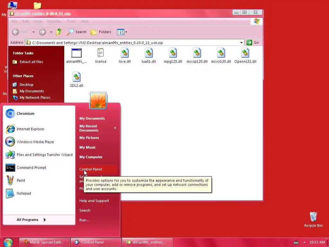This screenshot has width=329, height=247.
Task: Open the Views dropdown arrow
Action: (126, 32)
